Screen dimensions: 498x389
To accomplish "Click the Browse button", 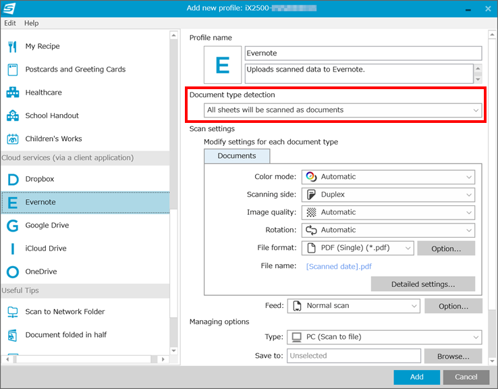I will pos(453,357).
